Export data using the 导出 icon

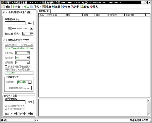(32, 7)
